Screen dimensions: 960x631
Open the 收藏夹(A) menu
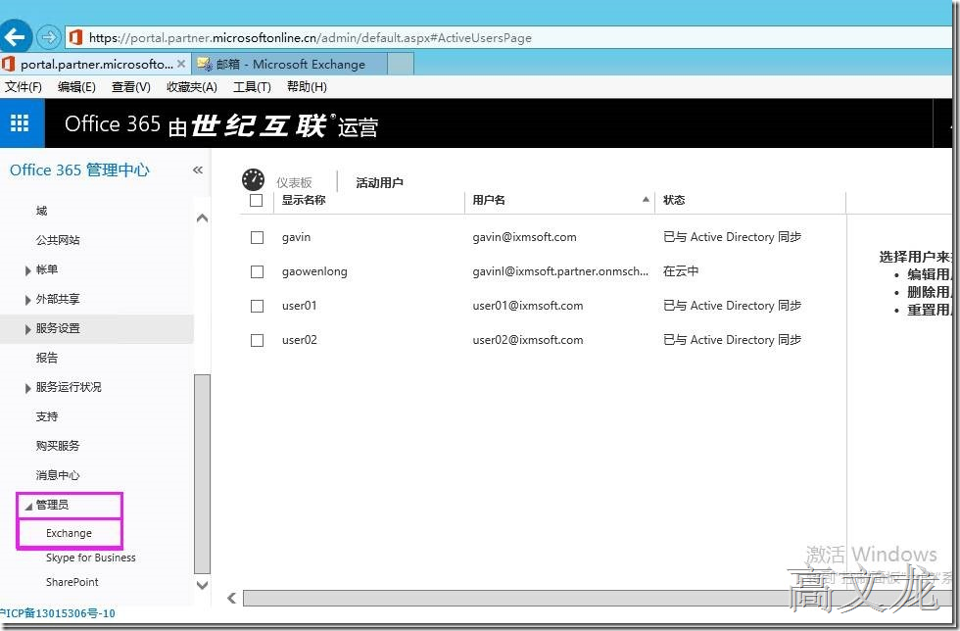click(x=192, y=87)
